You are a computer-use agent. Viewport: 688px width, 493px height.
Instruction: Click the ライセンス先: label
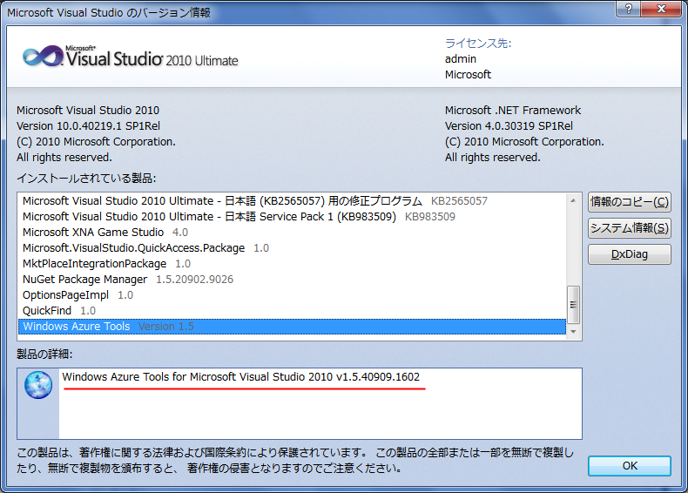pos(478,43)
